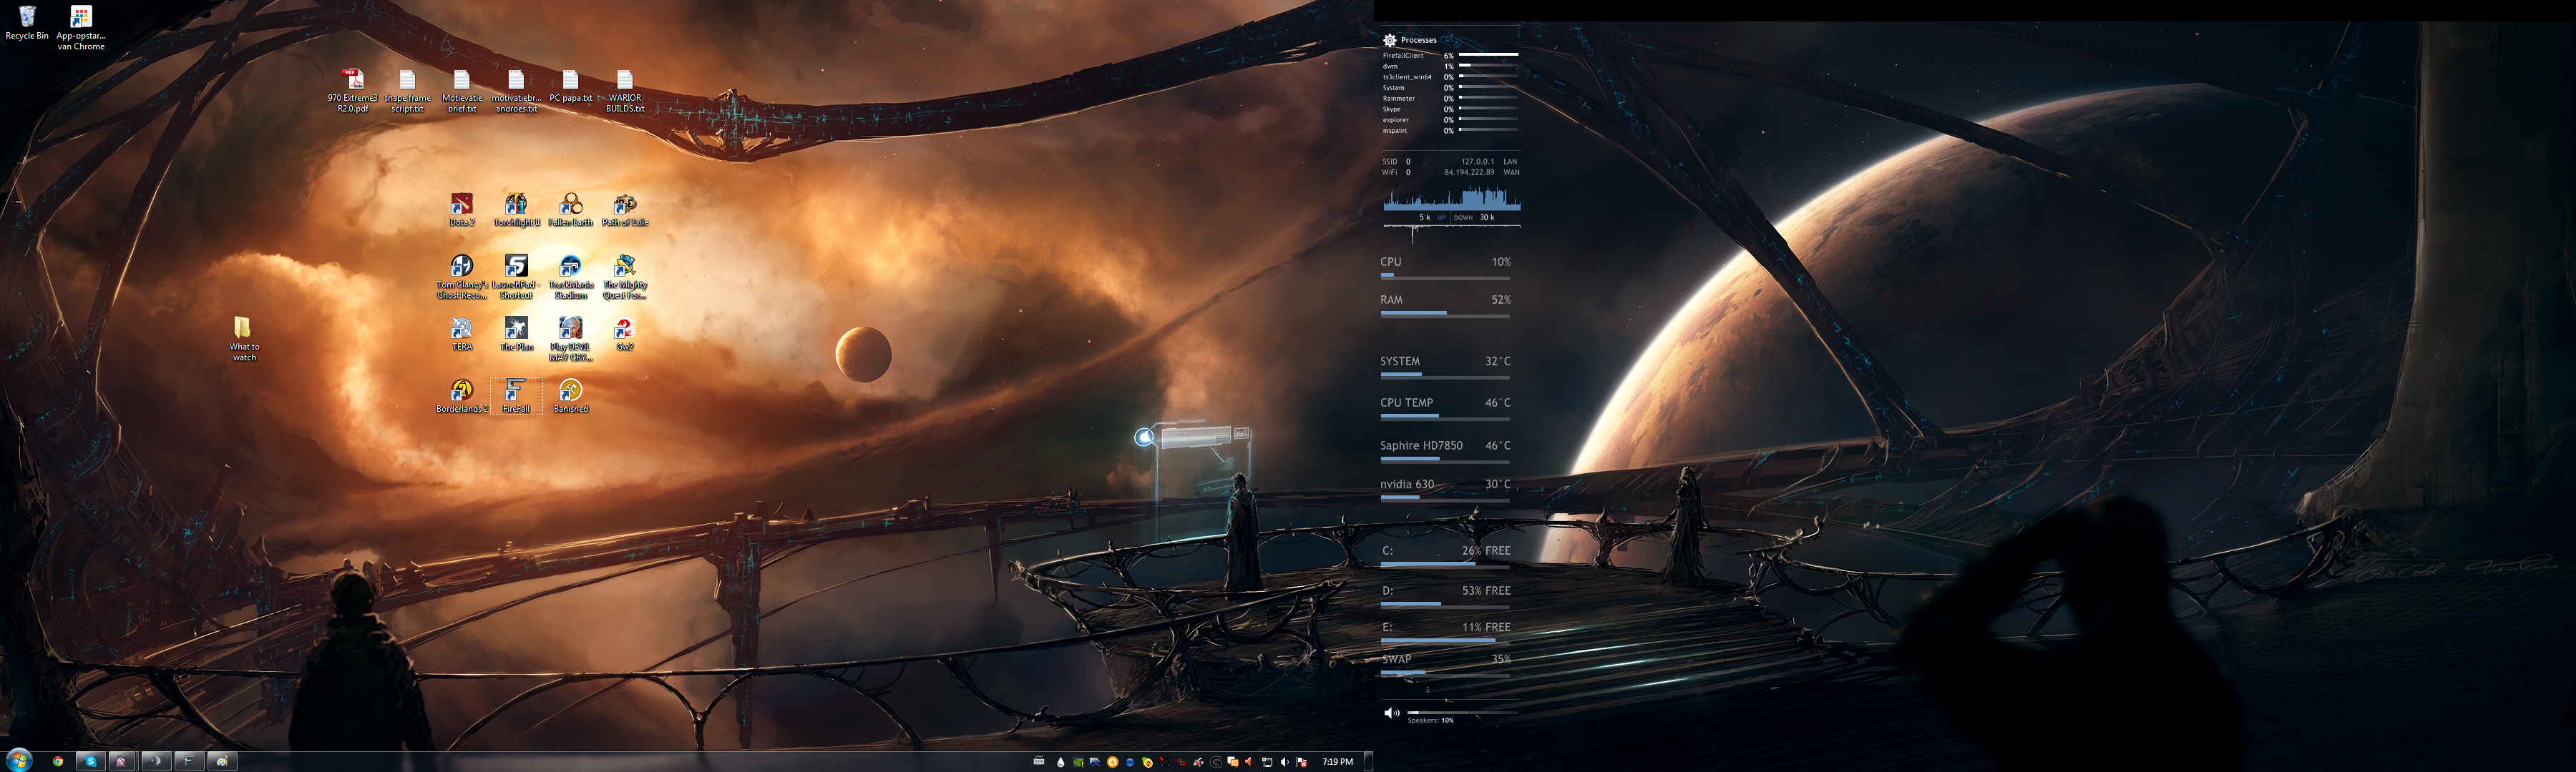Screen dimensions: 2576x772
Task: Click the network traffic graph
Action: 1451,199
